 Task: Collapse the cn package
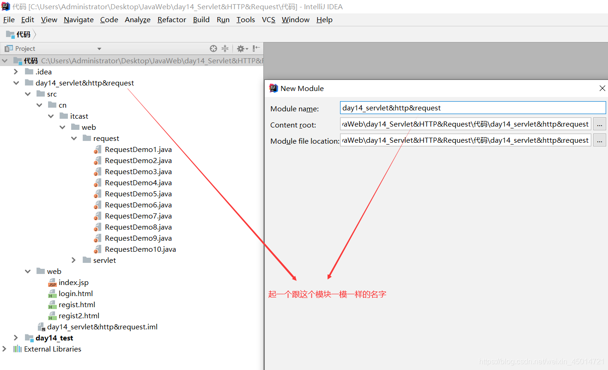tap(40, 105)
